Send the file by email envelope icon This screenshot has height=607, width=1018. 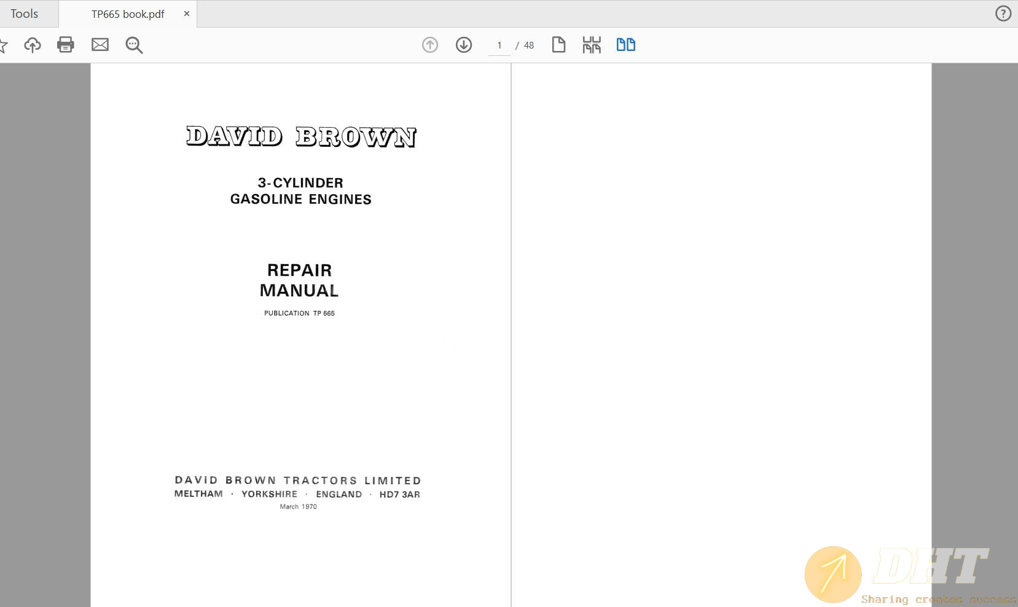click(x=100, y=45)
